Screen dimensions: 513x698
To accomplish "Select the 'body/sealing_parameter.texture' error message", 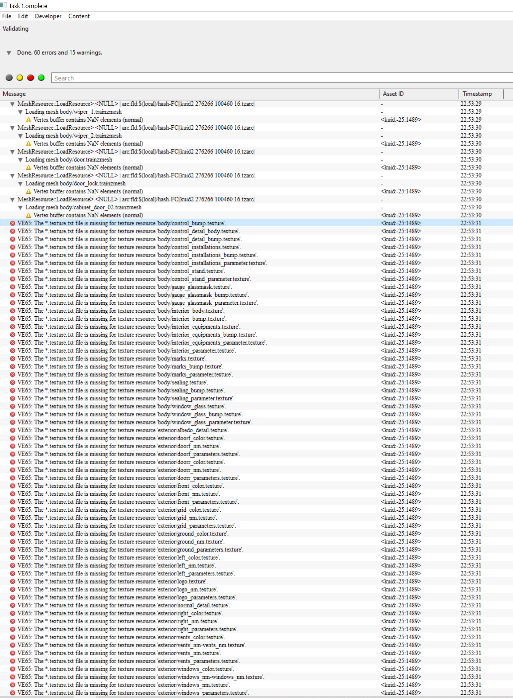I will (x=126, y=398).
